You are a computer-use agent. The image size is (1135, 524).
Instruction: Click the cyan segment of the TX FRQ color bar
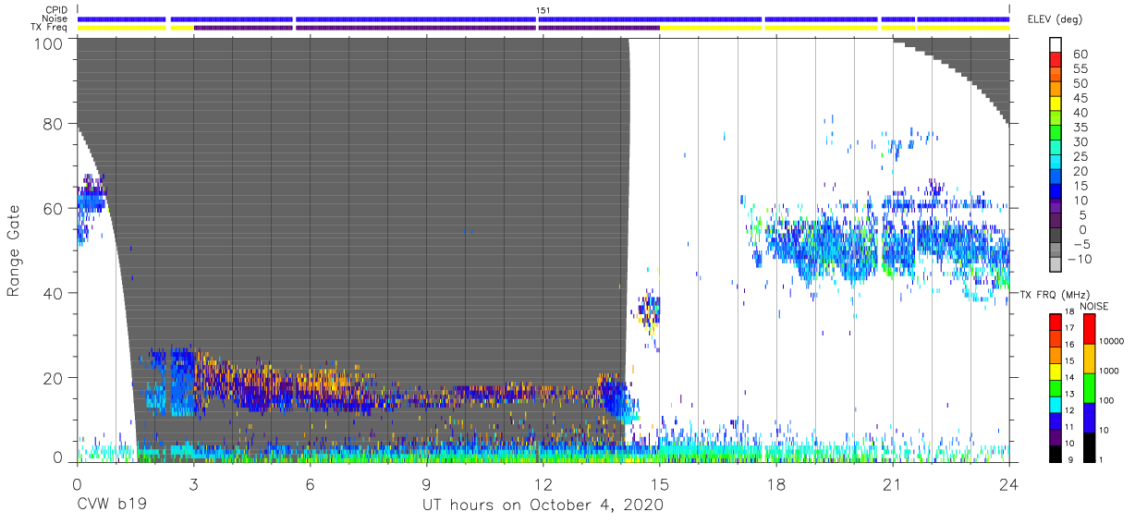1056,405
